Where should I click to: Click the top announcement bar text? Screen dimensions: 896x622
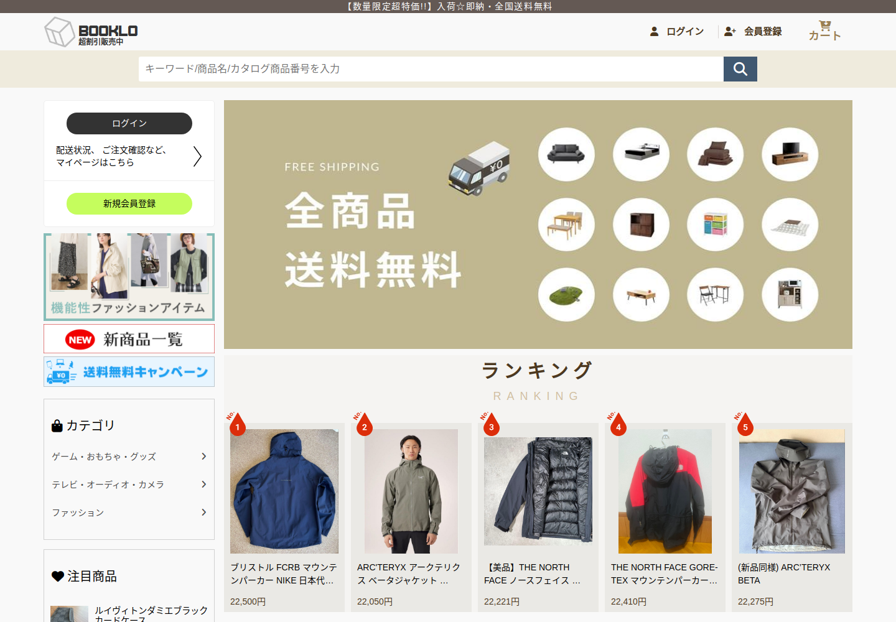448,6
